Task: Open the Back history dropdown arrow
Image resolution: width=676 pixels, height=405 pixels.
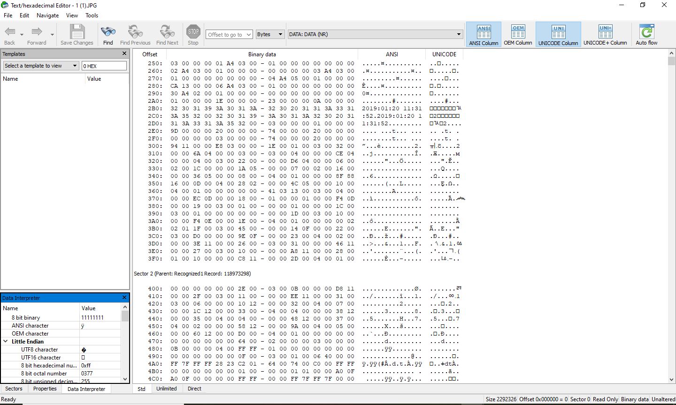Action: [x=22, y=35]
